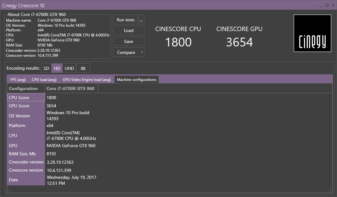
Task: Select the Platform row label in table
Action: click(26, 125)
